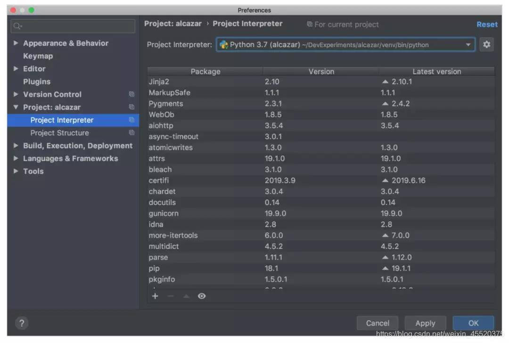Screen dimensions: 509x343
Task: Select the pkginfo package row
Action: pos(321,279)
